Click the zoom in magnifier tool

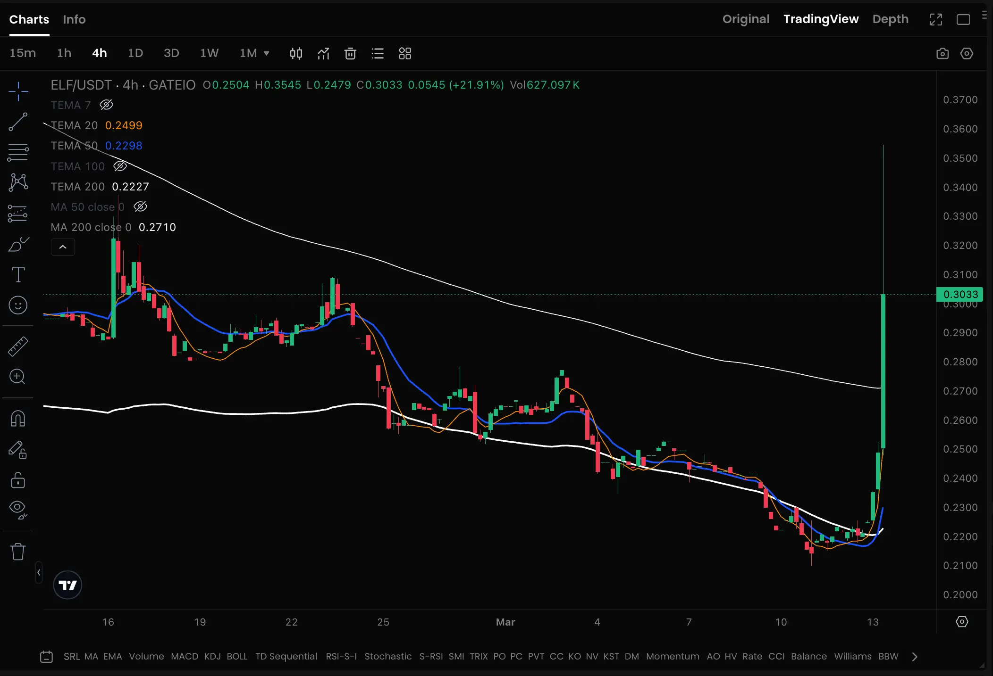tap(18, 377)
